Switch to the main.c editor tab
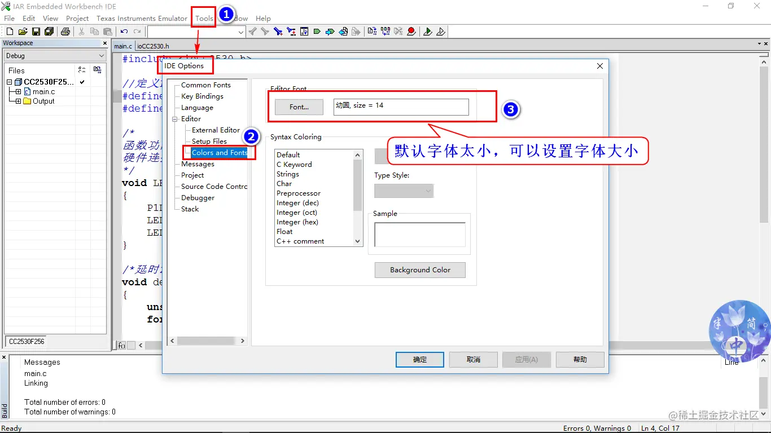The width and height of the screenshot is (771, 433). tap(123, 46)
